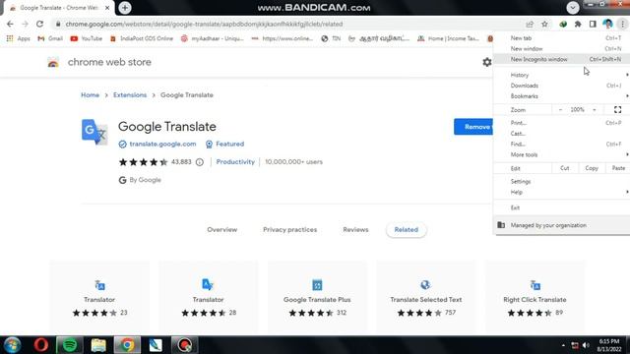630x354 pixels.
Task: Toggle the side panel icon
Action: click(x=593, y=24)
